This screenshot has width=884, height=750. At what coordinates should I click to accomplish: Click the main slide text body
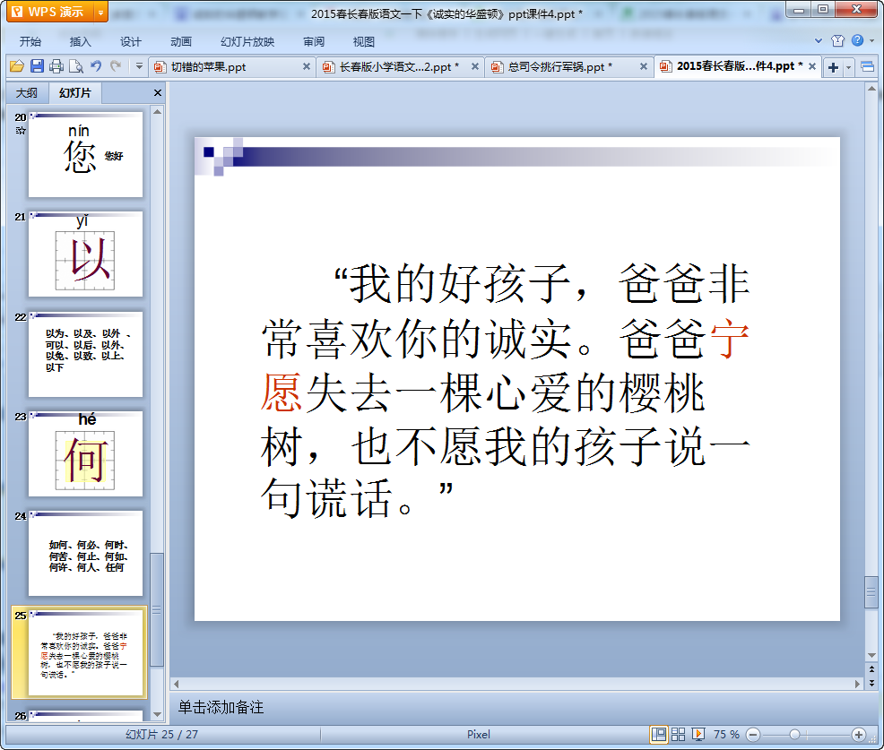(x=505, y=391)
